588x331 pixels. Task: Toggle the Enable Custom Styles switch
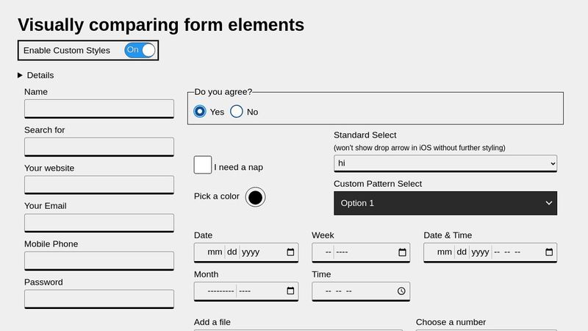point(140,50)
